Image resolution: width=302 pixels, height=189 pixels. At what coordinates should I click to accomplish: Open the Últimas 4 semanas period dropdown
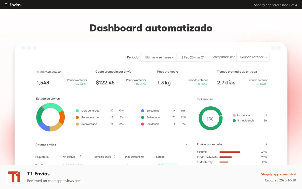click(158, 57)
